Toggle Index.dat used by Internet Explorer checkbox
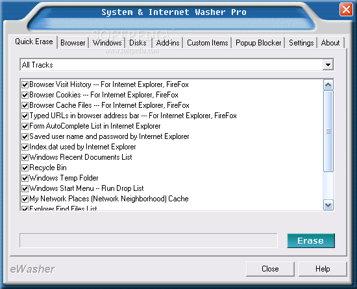 (25, 147)
